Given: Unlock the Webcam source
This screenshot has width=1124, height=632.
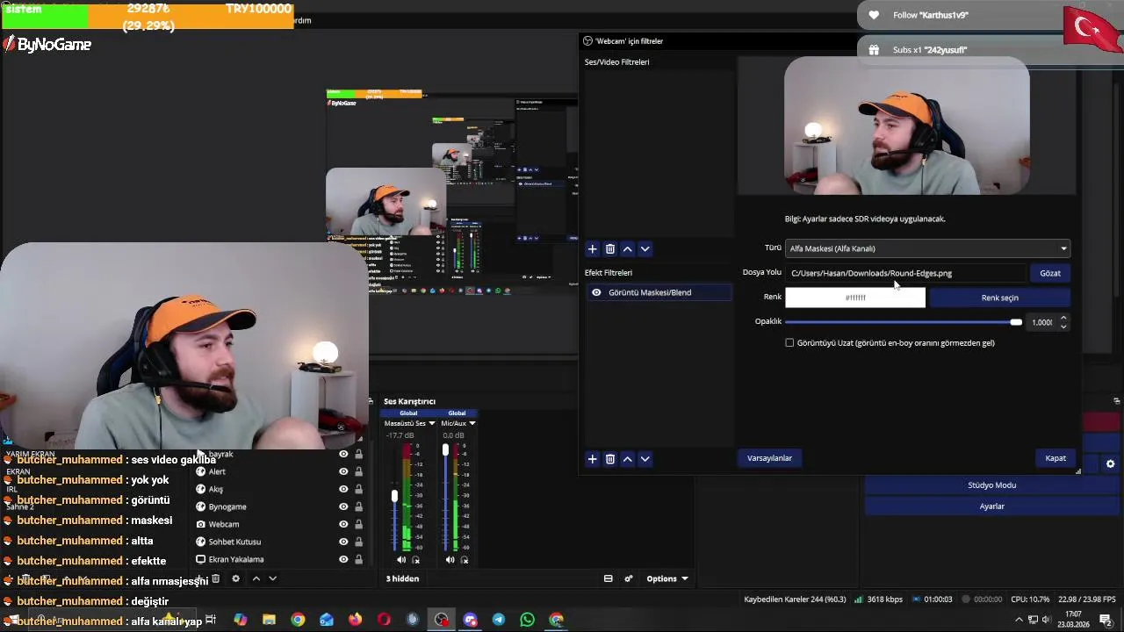Looking at the screenshot, I should [x=358, y=524].
